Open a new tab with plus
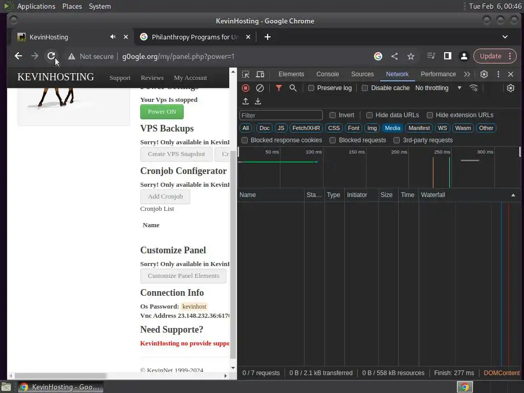The width and height of the screenshot is (524, 393). click(x=267, y=37)
